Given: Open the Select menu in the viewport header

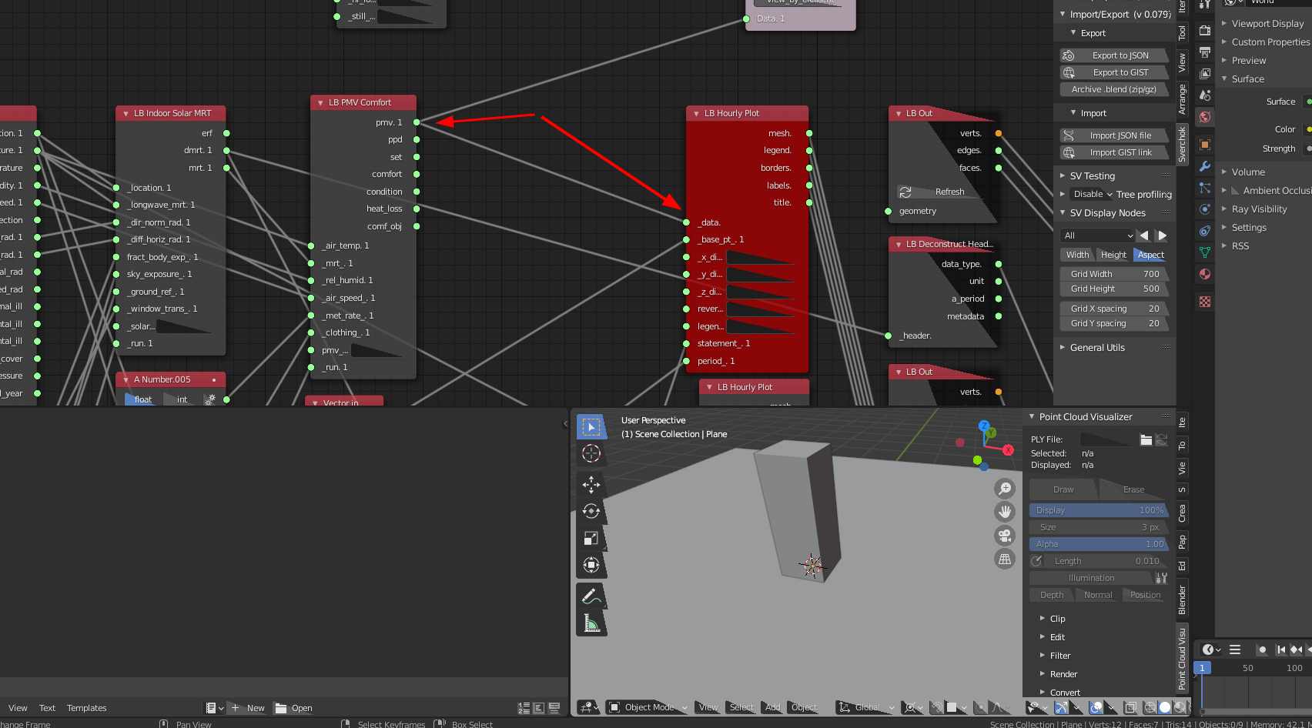Looking at the screenshot, I should (741, 706).
